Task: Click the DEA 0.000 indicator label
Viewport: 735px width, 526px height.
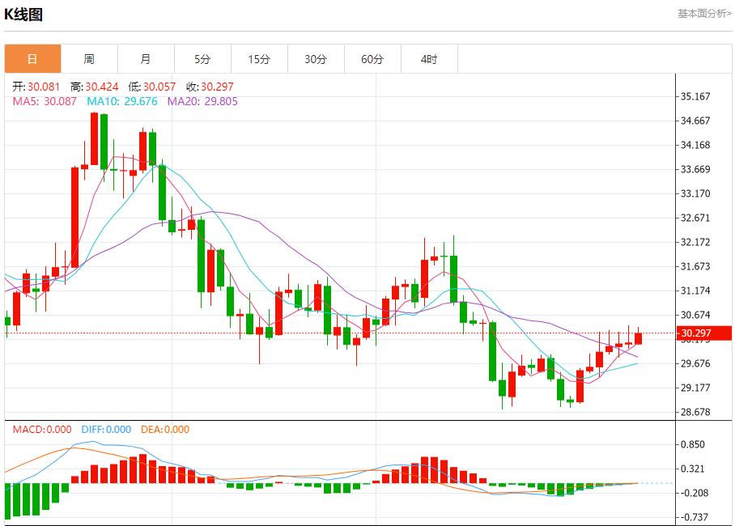Action: pos(165,430)
